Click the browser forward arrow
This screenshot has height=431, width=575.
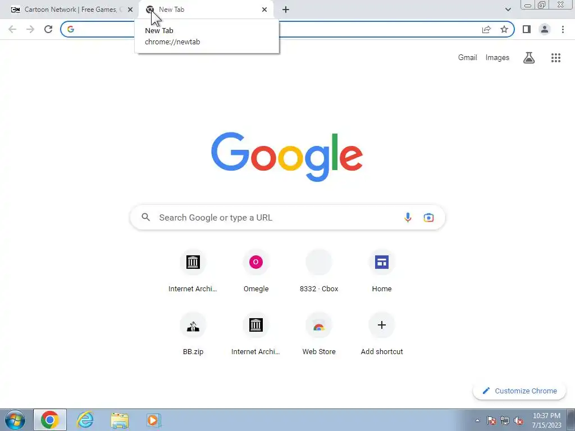(x=30, y=29)
